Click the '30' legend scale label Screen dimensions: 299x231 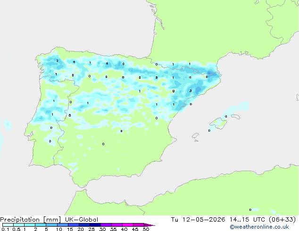[x=102, y=229]
